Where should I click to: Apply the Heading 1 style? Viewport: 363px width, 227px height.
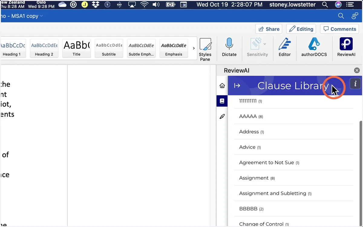[13, 48]
